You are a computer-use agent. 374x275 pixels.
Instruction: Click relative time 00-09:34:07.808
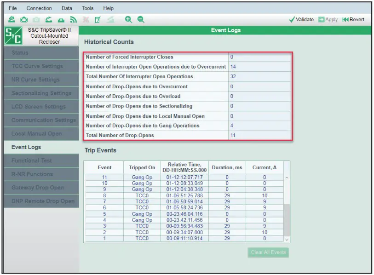(x=184, y=232)
